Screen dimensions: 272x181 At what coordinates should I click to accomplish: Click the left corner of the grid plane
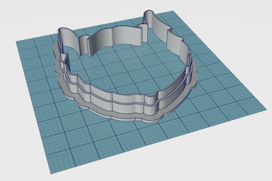16,42
